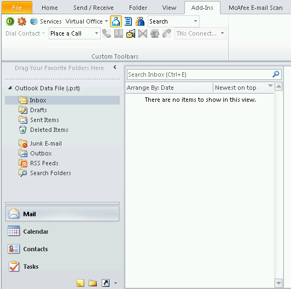Toggle the highlighted contact card icon
This screenshot has height=289, width=291.
coord(116,21)
